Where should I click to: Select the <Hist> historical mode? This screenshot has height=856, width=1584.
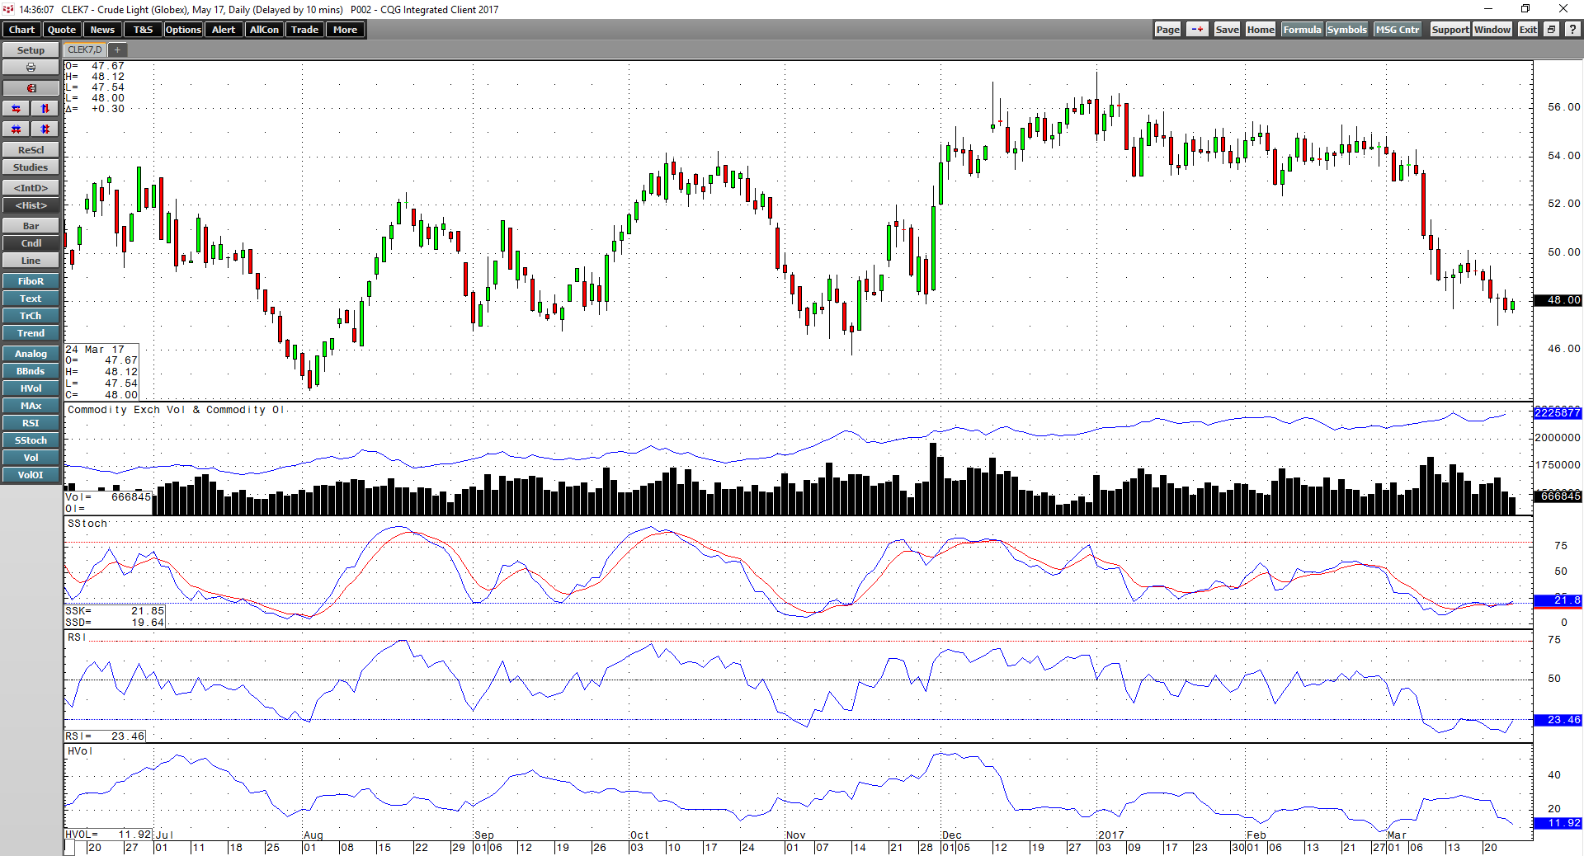[31, 205]
